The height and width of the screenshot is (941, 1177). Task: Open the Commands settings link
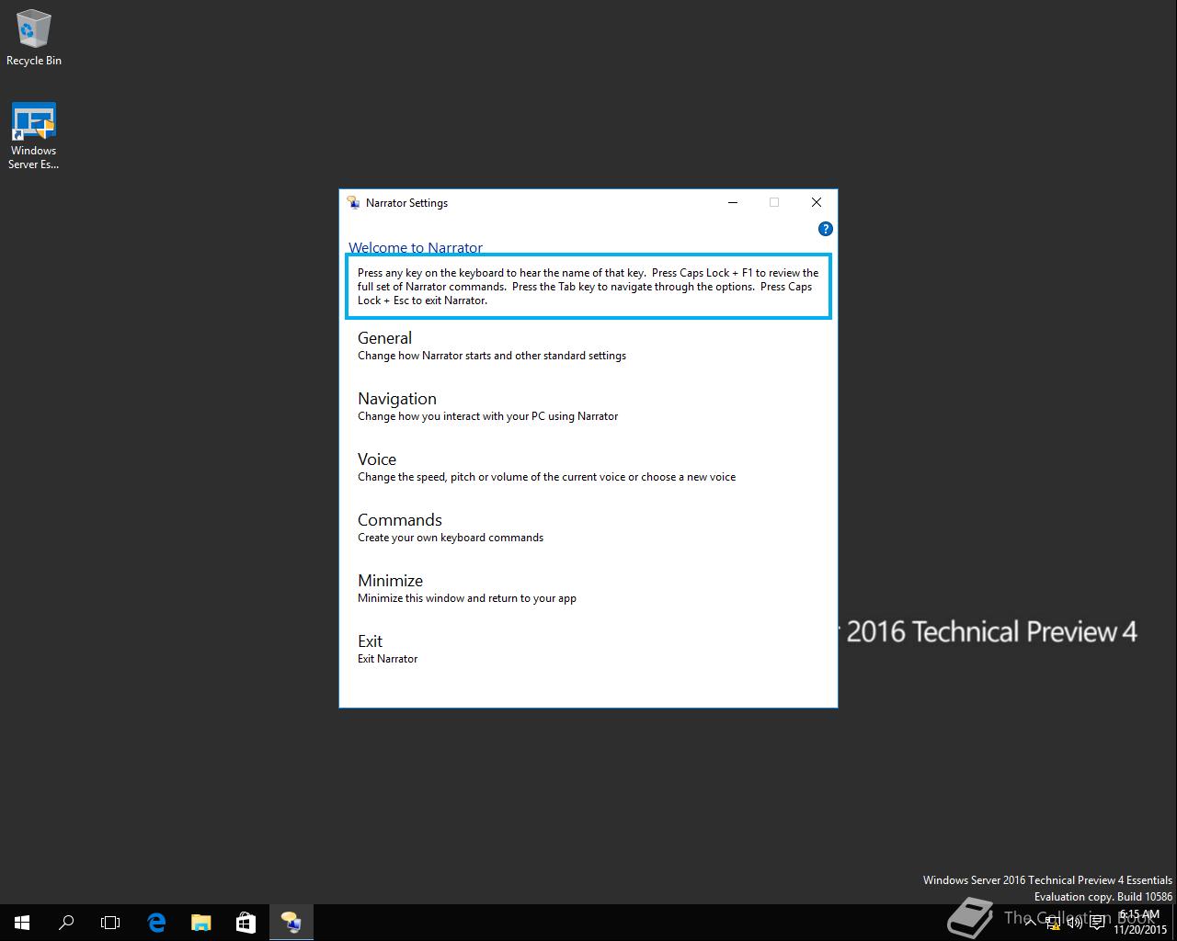click(399, 520)
